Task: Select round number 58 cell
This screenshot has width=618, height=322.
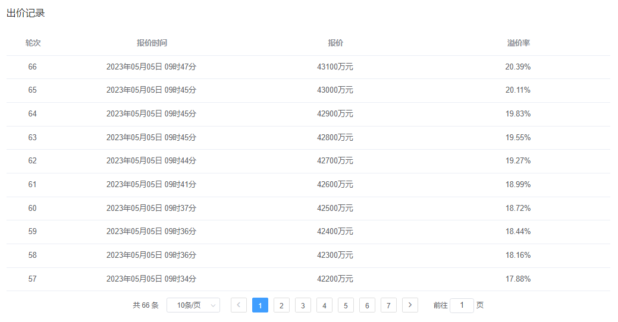Action: (32, 255)
